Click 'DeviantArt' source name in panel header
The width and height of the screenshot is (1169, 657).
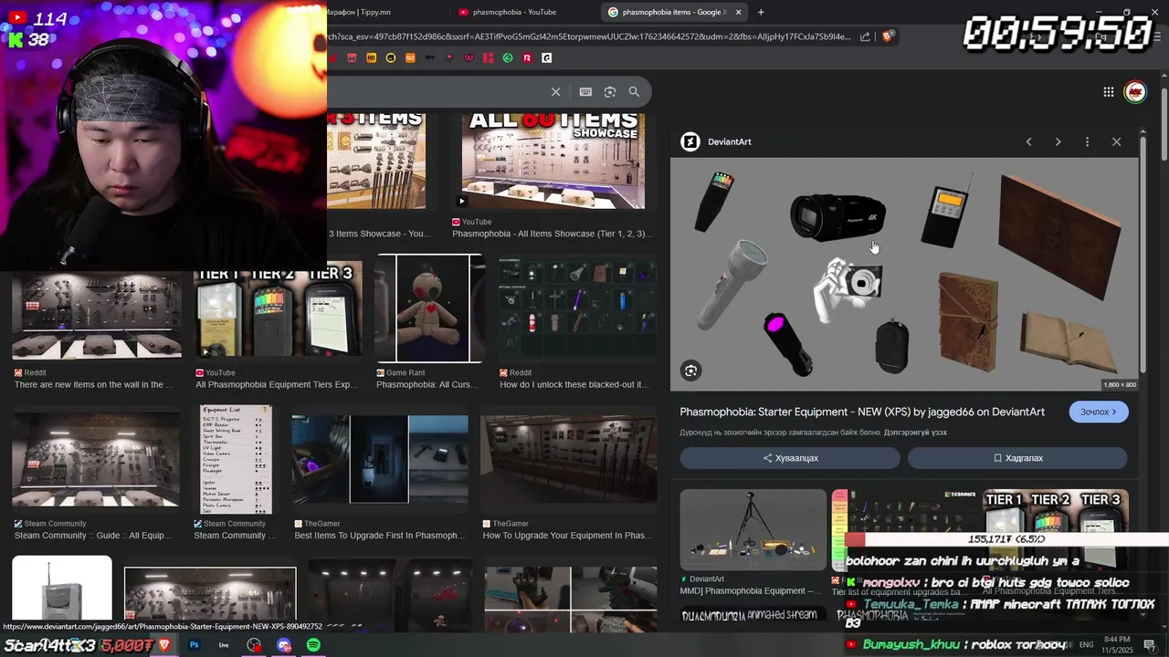[730, 141]
